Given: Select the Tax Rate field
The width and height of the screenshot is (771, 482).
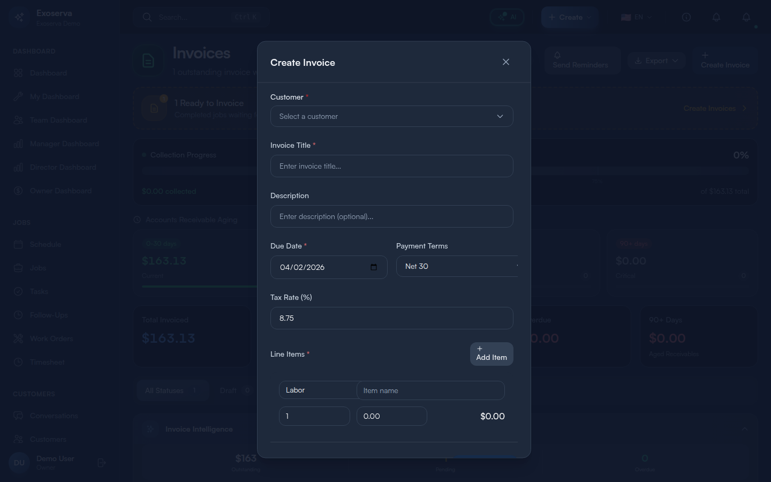Looking at the screenshot, I should point(391,318).
